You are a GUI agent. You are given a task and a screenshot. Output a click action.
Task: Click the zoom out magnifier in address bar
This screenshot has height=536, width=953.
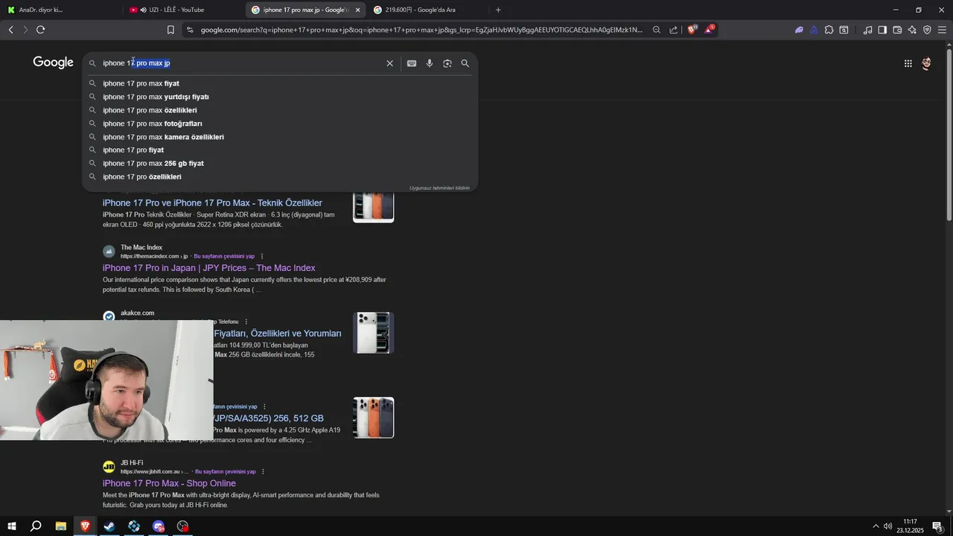coord(656,30)
